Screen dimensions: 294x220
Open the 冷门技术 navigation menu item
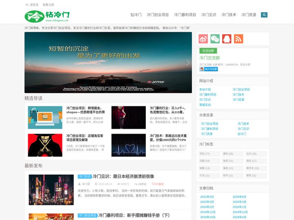[229, 15]
